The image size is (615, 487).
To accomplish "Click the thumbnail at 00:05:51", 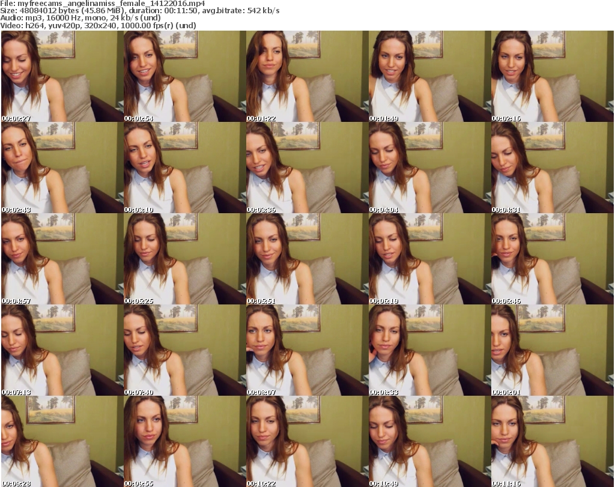I will pyautogui.click(x=307, y=259).
